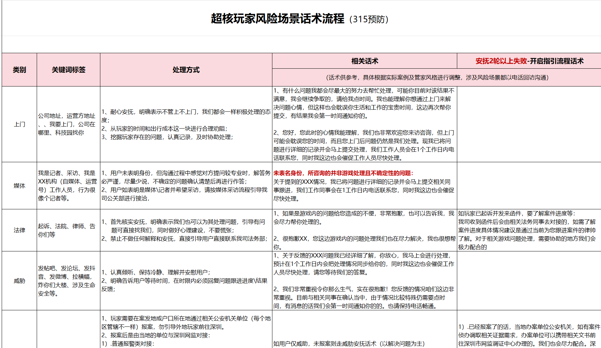Screen dimensions: 601x348
Task: Click keyword cell 公司地址、运营方地址
Action: coord(68,124)
